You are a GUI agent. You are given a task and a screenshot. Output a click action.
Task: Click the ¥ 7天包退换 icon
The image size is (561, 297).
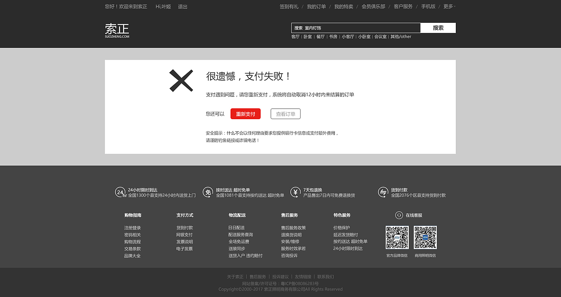click(295, 192)
